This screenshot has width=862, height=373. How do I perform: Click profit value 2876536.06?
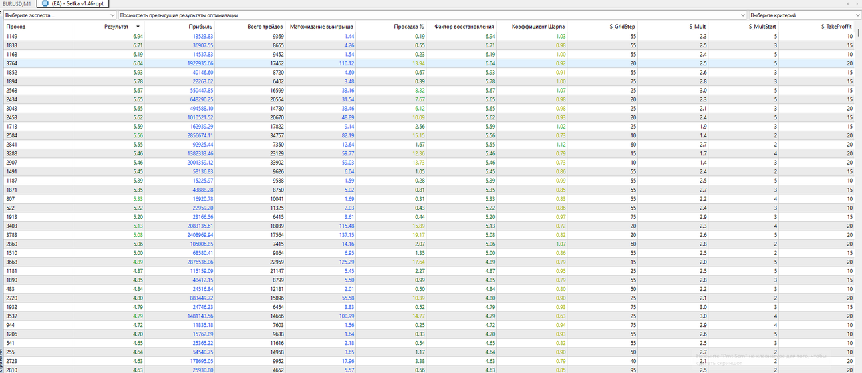click(x=199, y=262)
